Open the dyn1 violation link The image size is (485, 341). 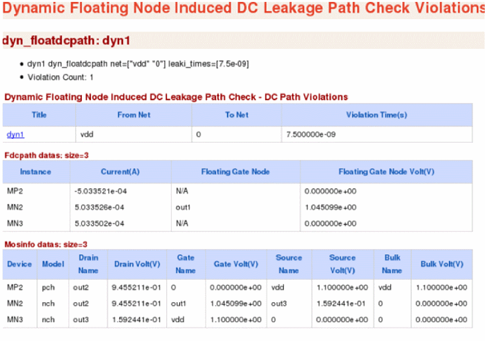click(x=15, y=135)
